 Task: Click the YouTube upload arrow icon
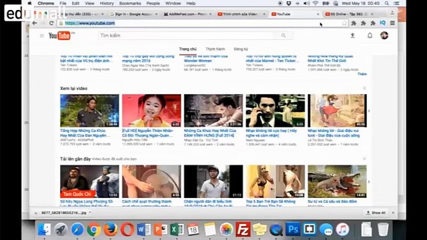point(353,35)
